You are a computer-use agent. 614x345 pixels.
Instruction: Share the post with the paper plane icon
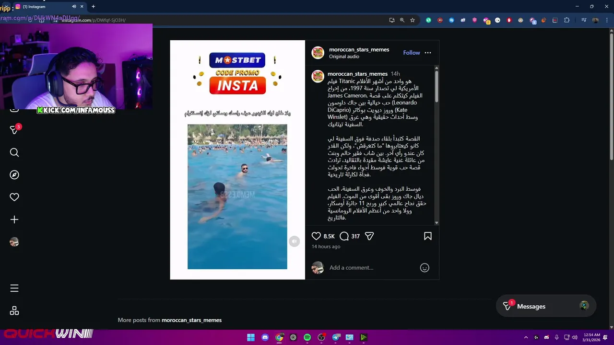coord(369,236)
